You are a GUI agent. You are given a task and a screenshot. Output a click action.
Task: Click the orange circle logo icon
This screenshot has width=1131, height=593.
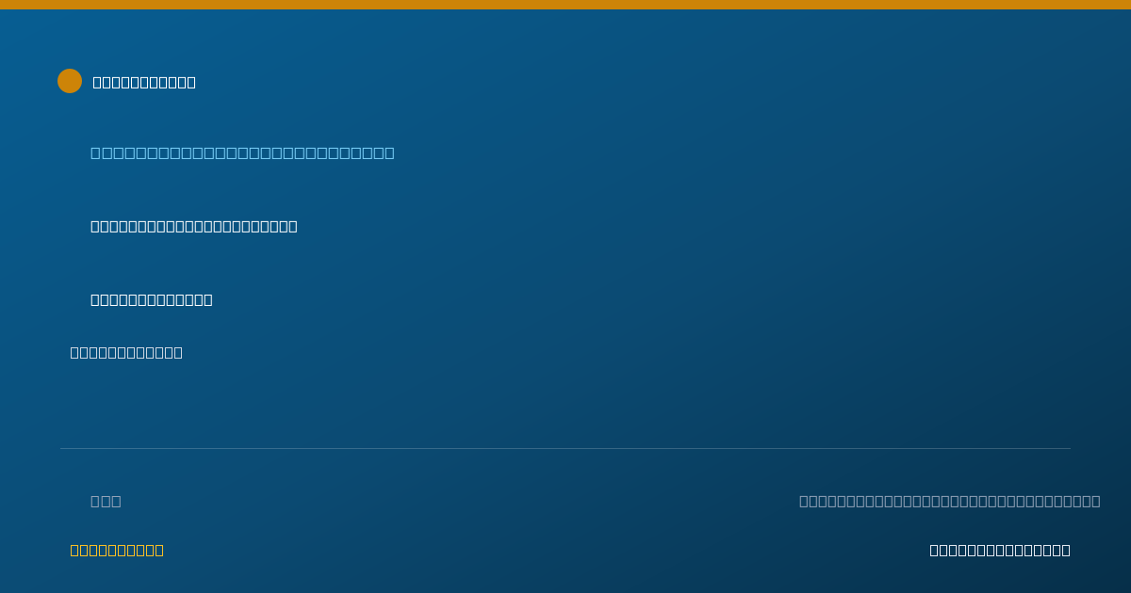click(70, 81)
